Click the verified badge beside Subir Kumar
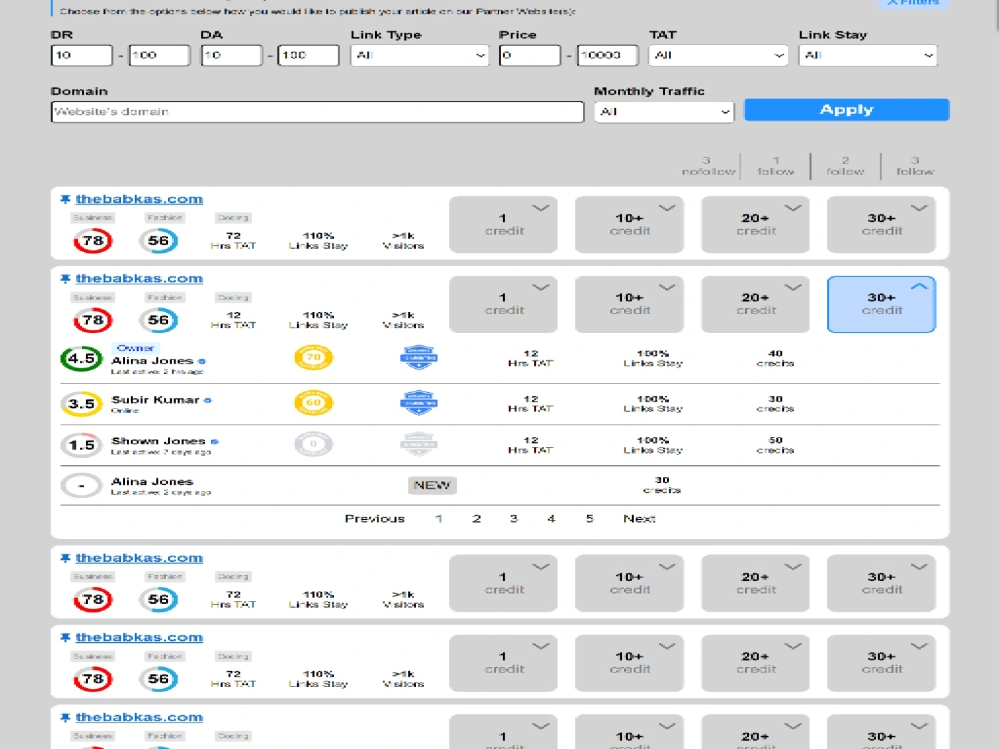 [208, 400]
